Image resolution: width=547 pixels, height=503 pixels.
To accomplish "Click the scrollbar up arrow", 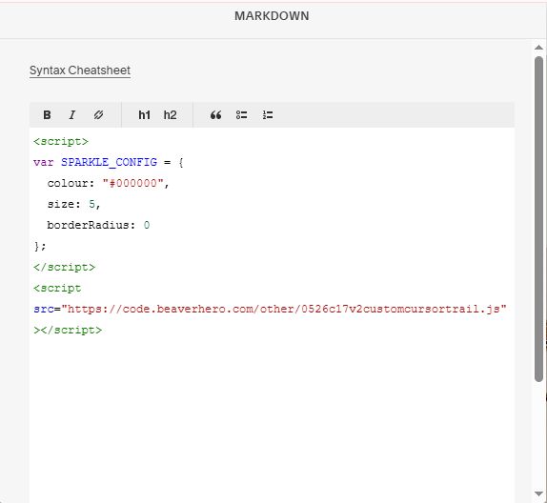I will (x=538, y=48).
